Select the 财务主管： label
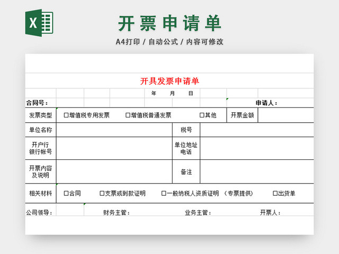 [x=117, y=213]
